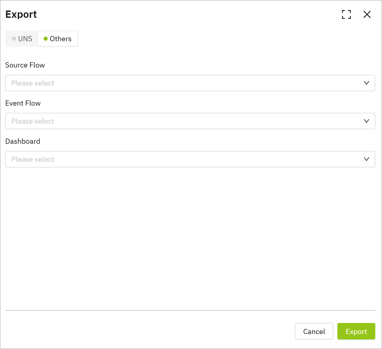Expand the Dashboard chevron arrow
Image resolution: width=382 pixels, height=349 pixels.
(x=366, y=159)
